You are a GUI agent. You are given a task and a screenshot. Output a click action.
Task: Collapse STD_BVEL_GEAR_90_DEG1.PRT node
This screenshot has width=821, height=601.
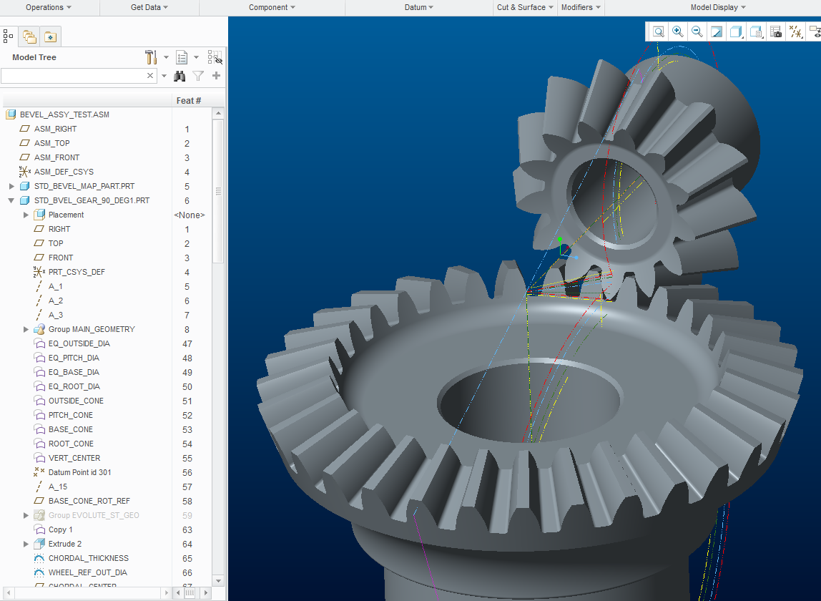(x=11, y=200)
